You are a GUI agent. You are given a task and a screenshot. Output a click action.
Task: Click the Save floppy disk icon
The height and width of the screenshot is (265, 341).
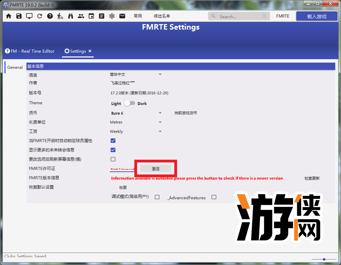(19, 16)
